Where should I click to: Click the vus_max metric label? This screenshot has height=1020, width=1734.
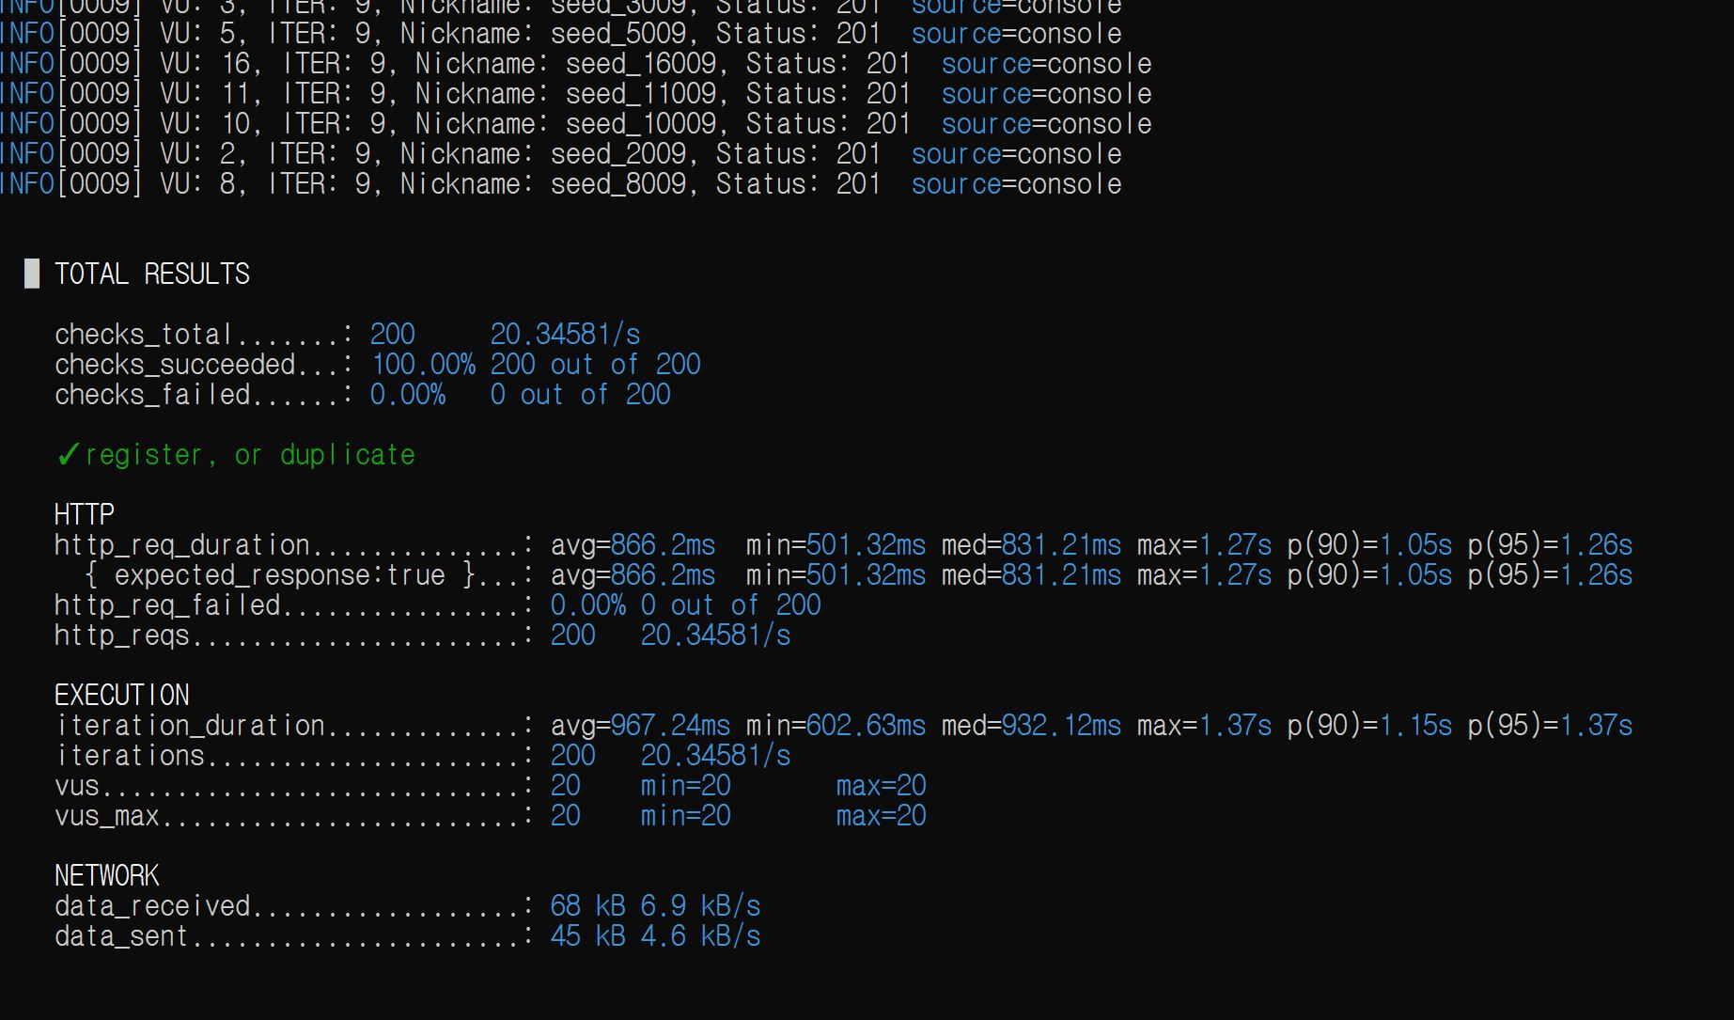107,816
